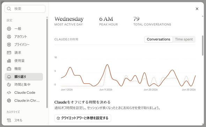The width and height of the screenshot is (206, 127).
Task: Switch chart to Time spent
Action: point(184,39)
